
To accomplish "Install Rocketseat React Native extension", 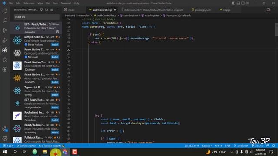I will tap(55, 120).
